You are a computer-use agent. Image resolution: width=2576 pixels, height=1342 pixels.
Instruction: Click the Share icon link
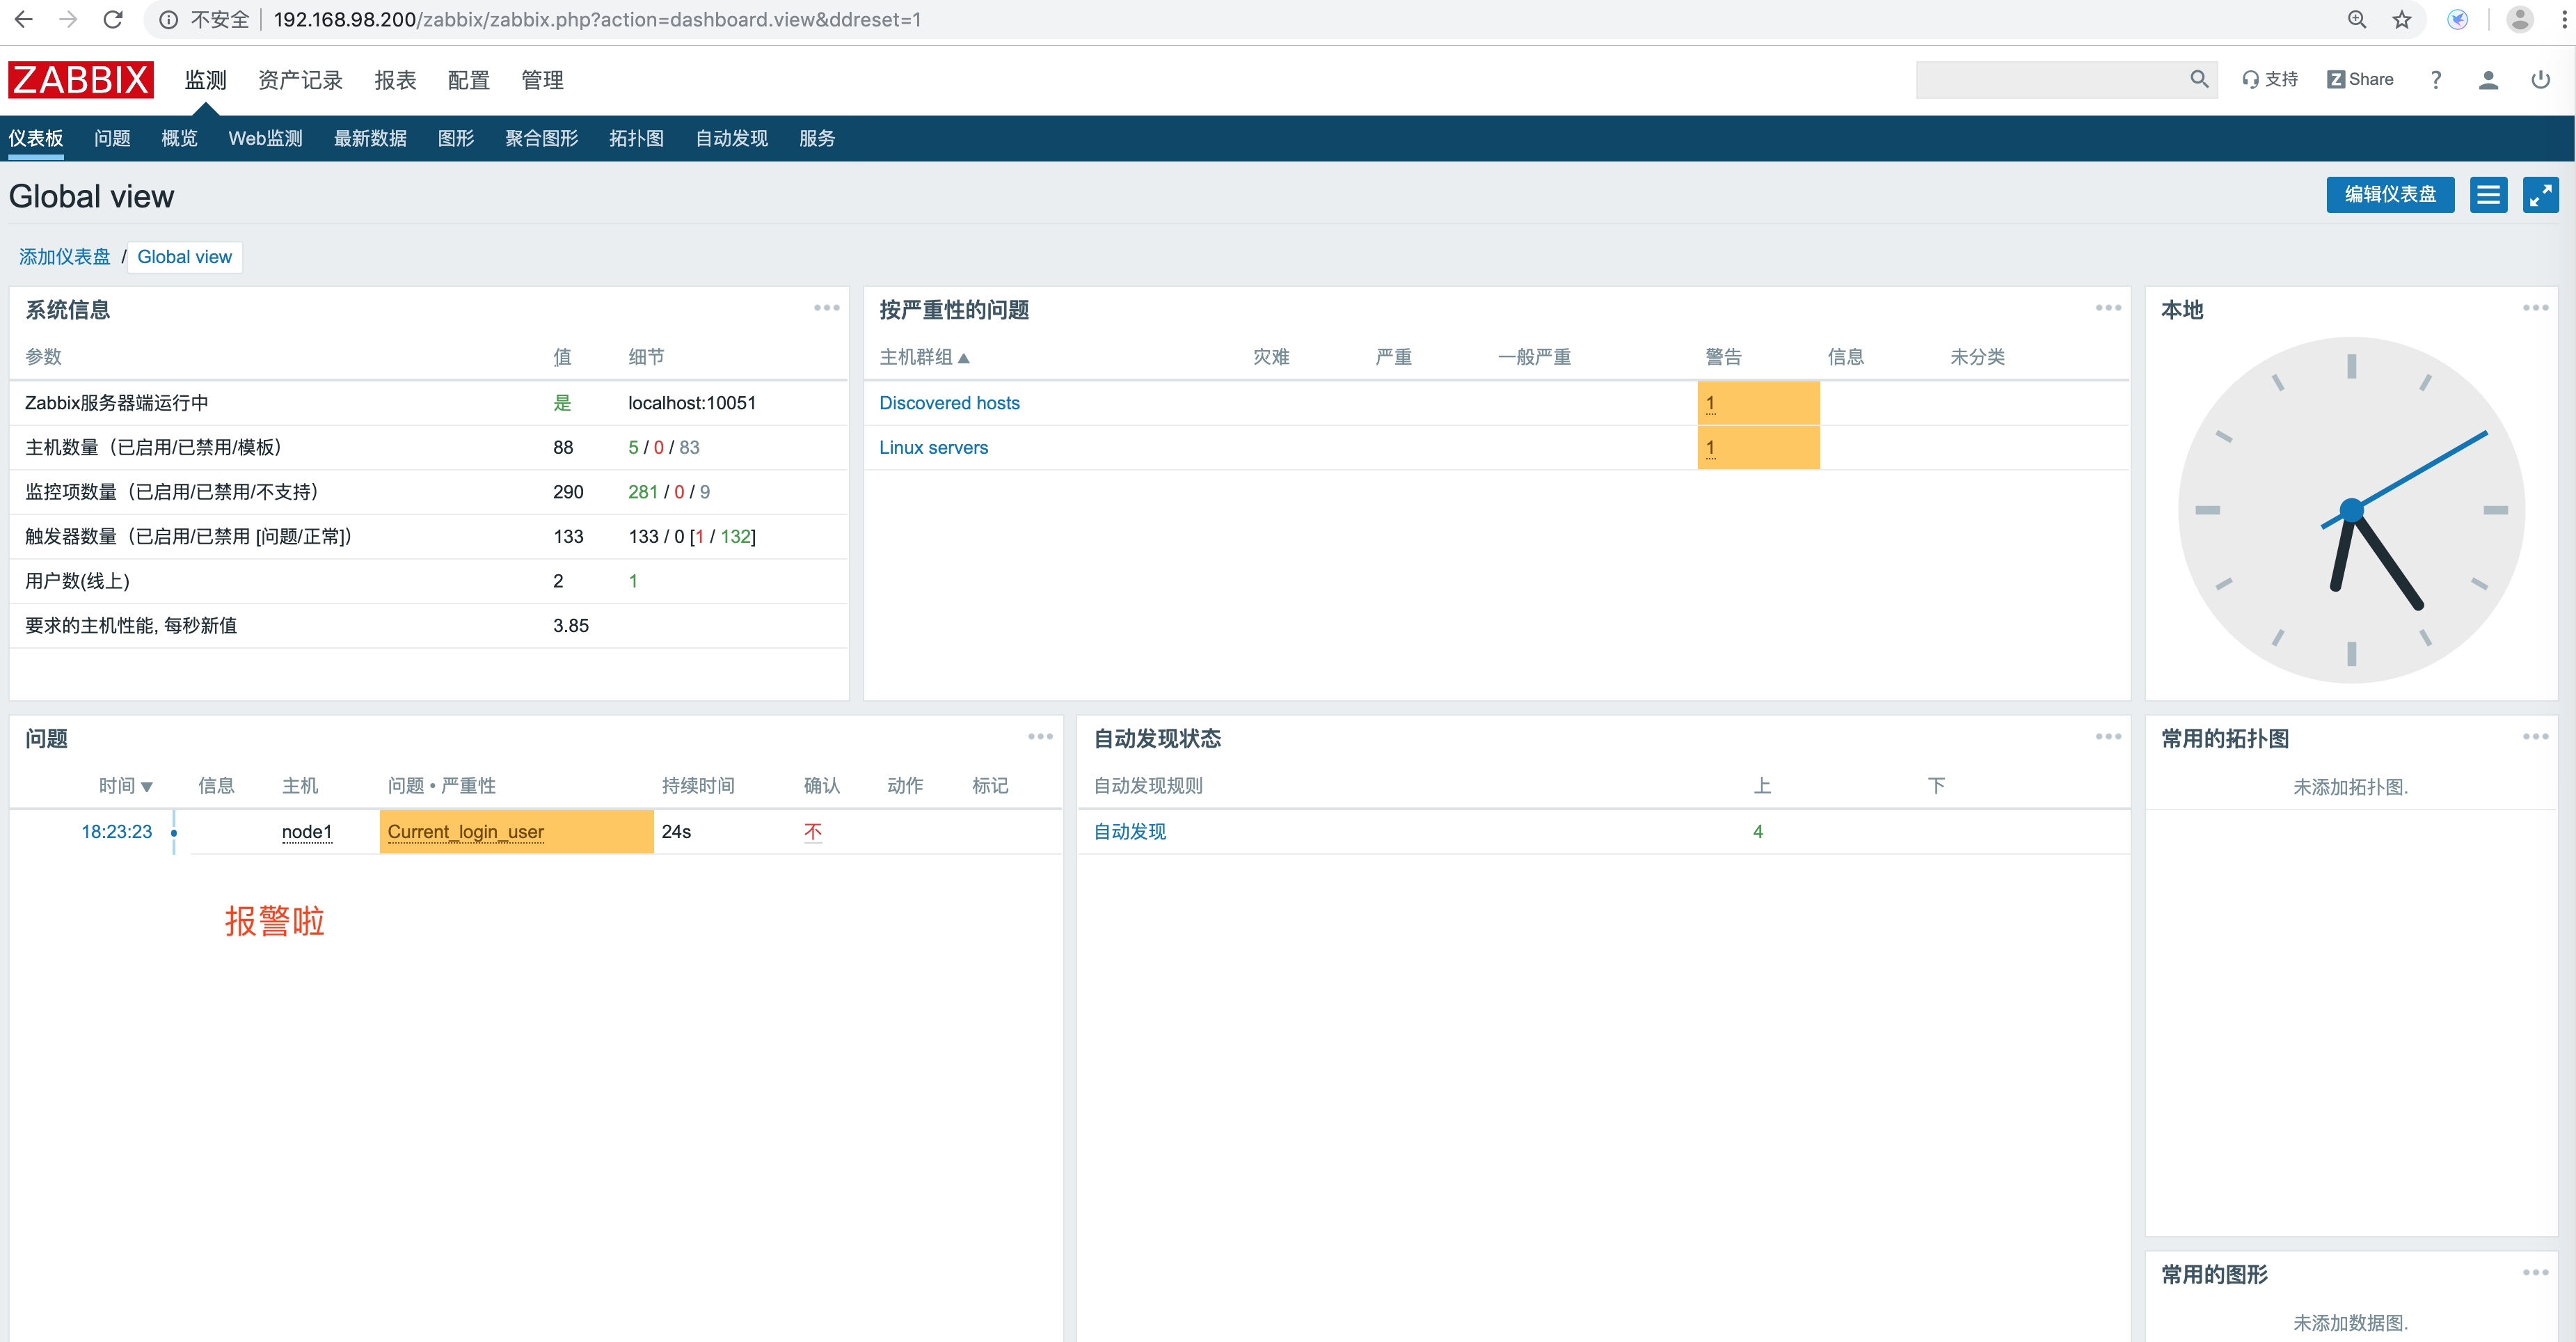click(x=2360, y=80)
